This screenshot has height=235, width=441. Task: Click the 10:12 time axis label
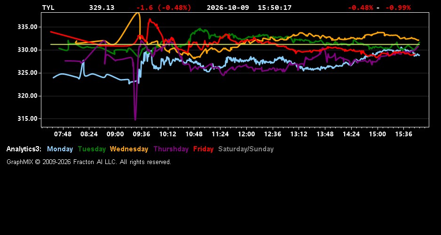click(168, 134)
